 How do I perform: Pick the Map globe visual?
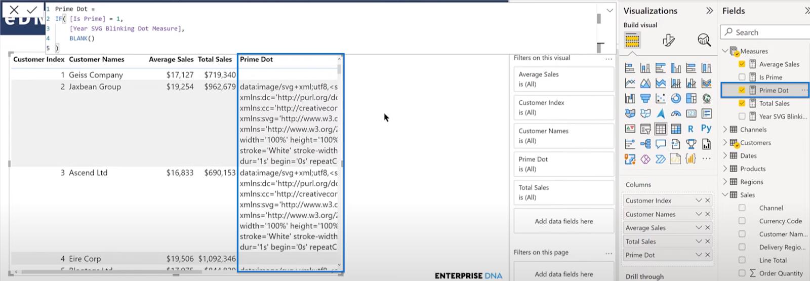[706, 98]
